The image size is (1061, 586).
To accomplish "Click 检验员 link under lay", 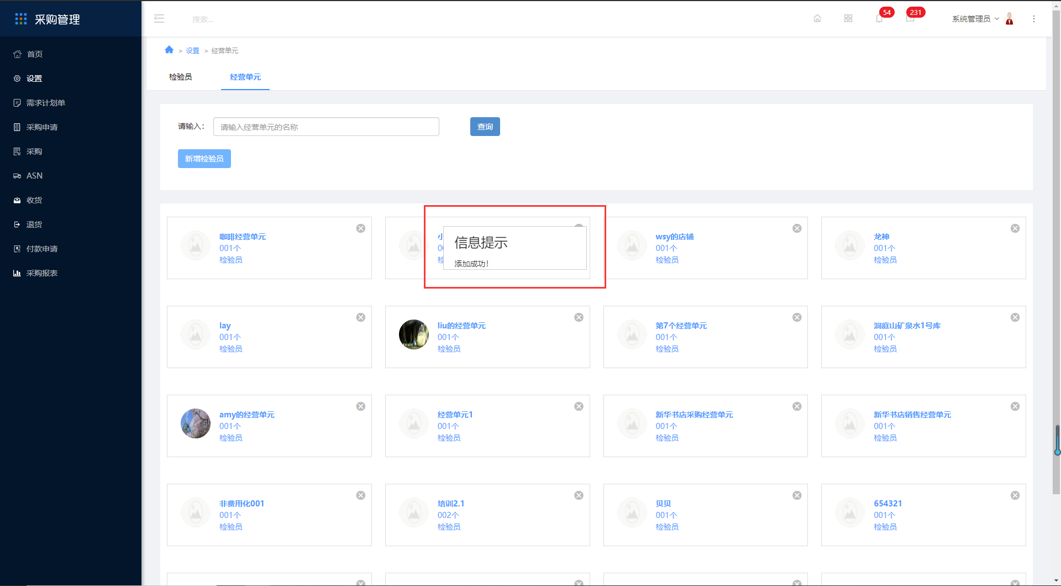I will click(x=231, y=349).
